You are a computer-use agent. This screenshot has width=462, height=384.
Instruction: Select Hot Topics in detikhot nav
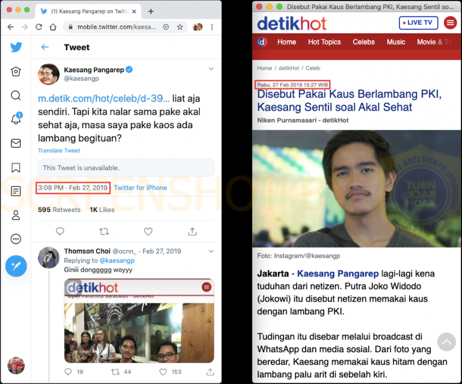click(324, 42)
